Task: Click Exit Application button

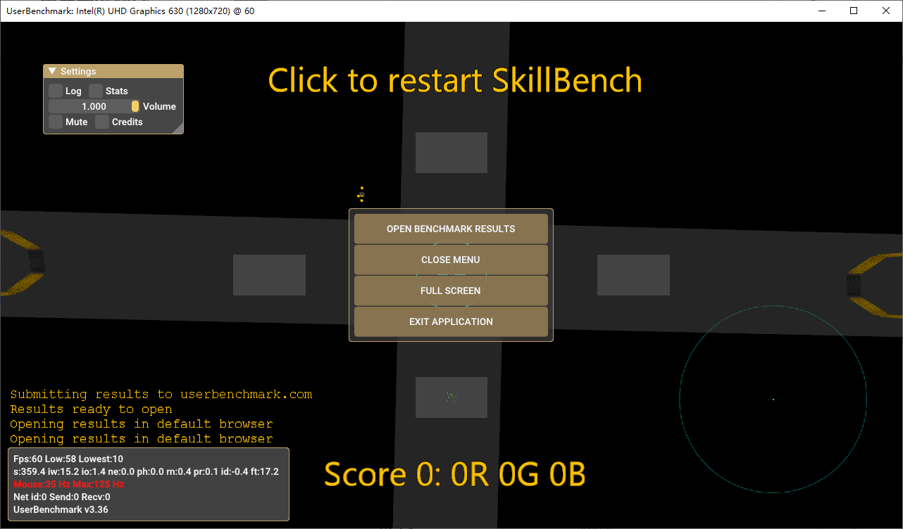Action: pos(451,321)
